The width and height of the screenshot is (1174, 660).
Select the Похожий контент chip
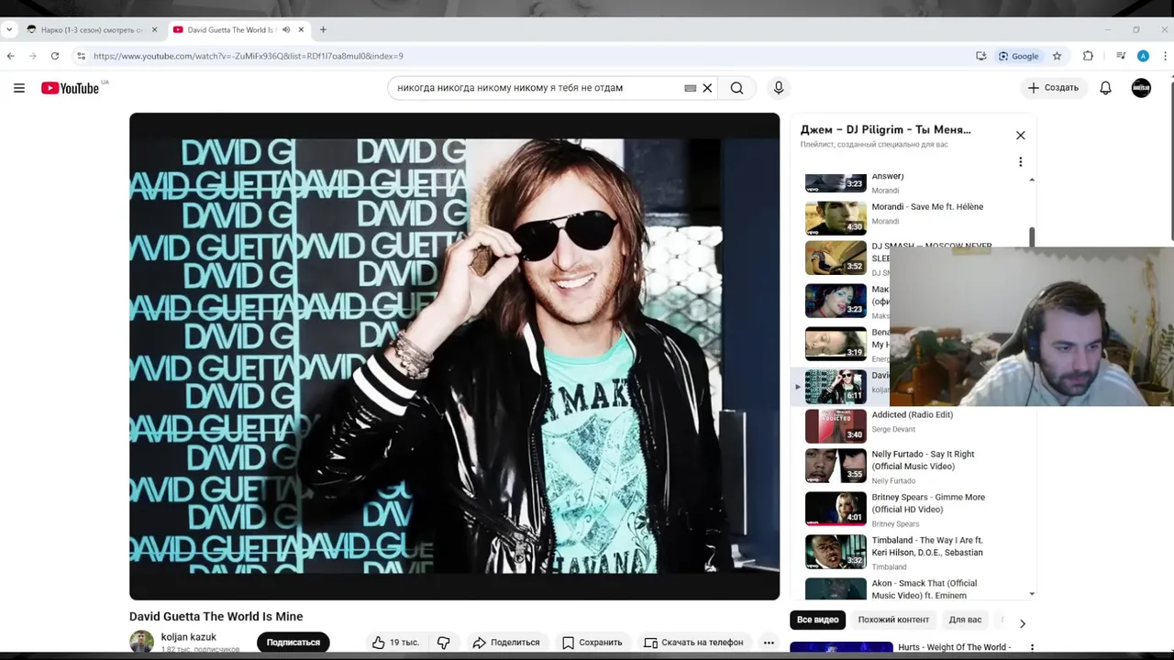tap(893, 620)
